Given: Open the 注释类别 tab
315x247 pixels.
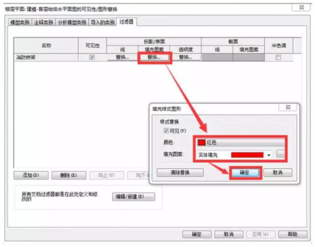Looking at the screenshot, I should (x=43, y=22).
